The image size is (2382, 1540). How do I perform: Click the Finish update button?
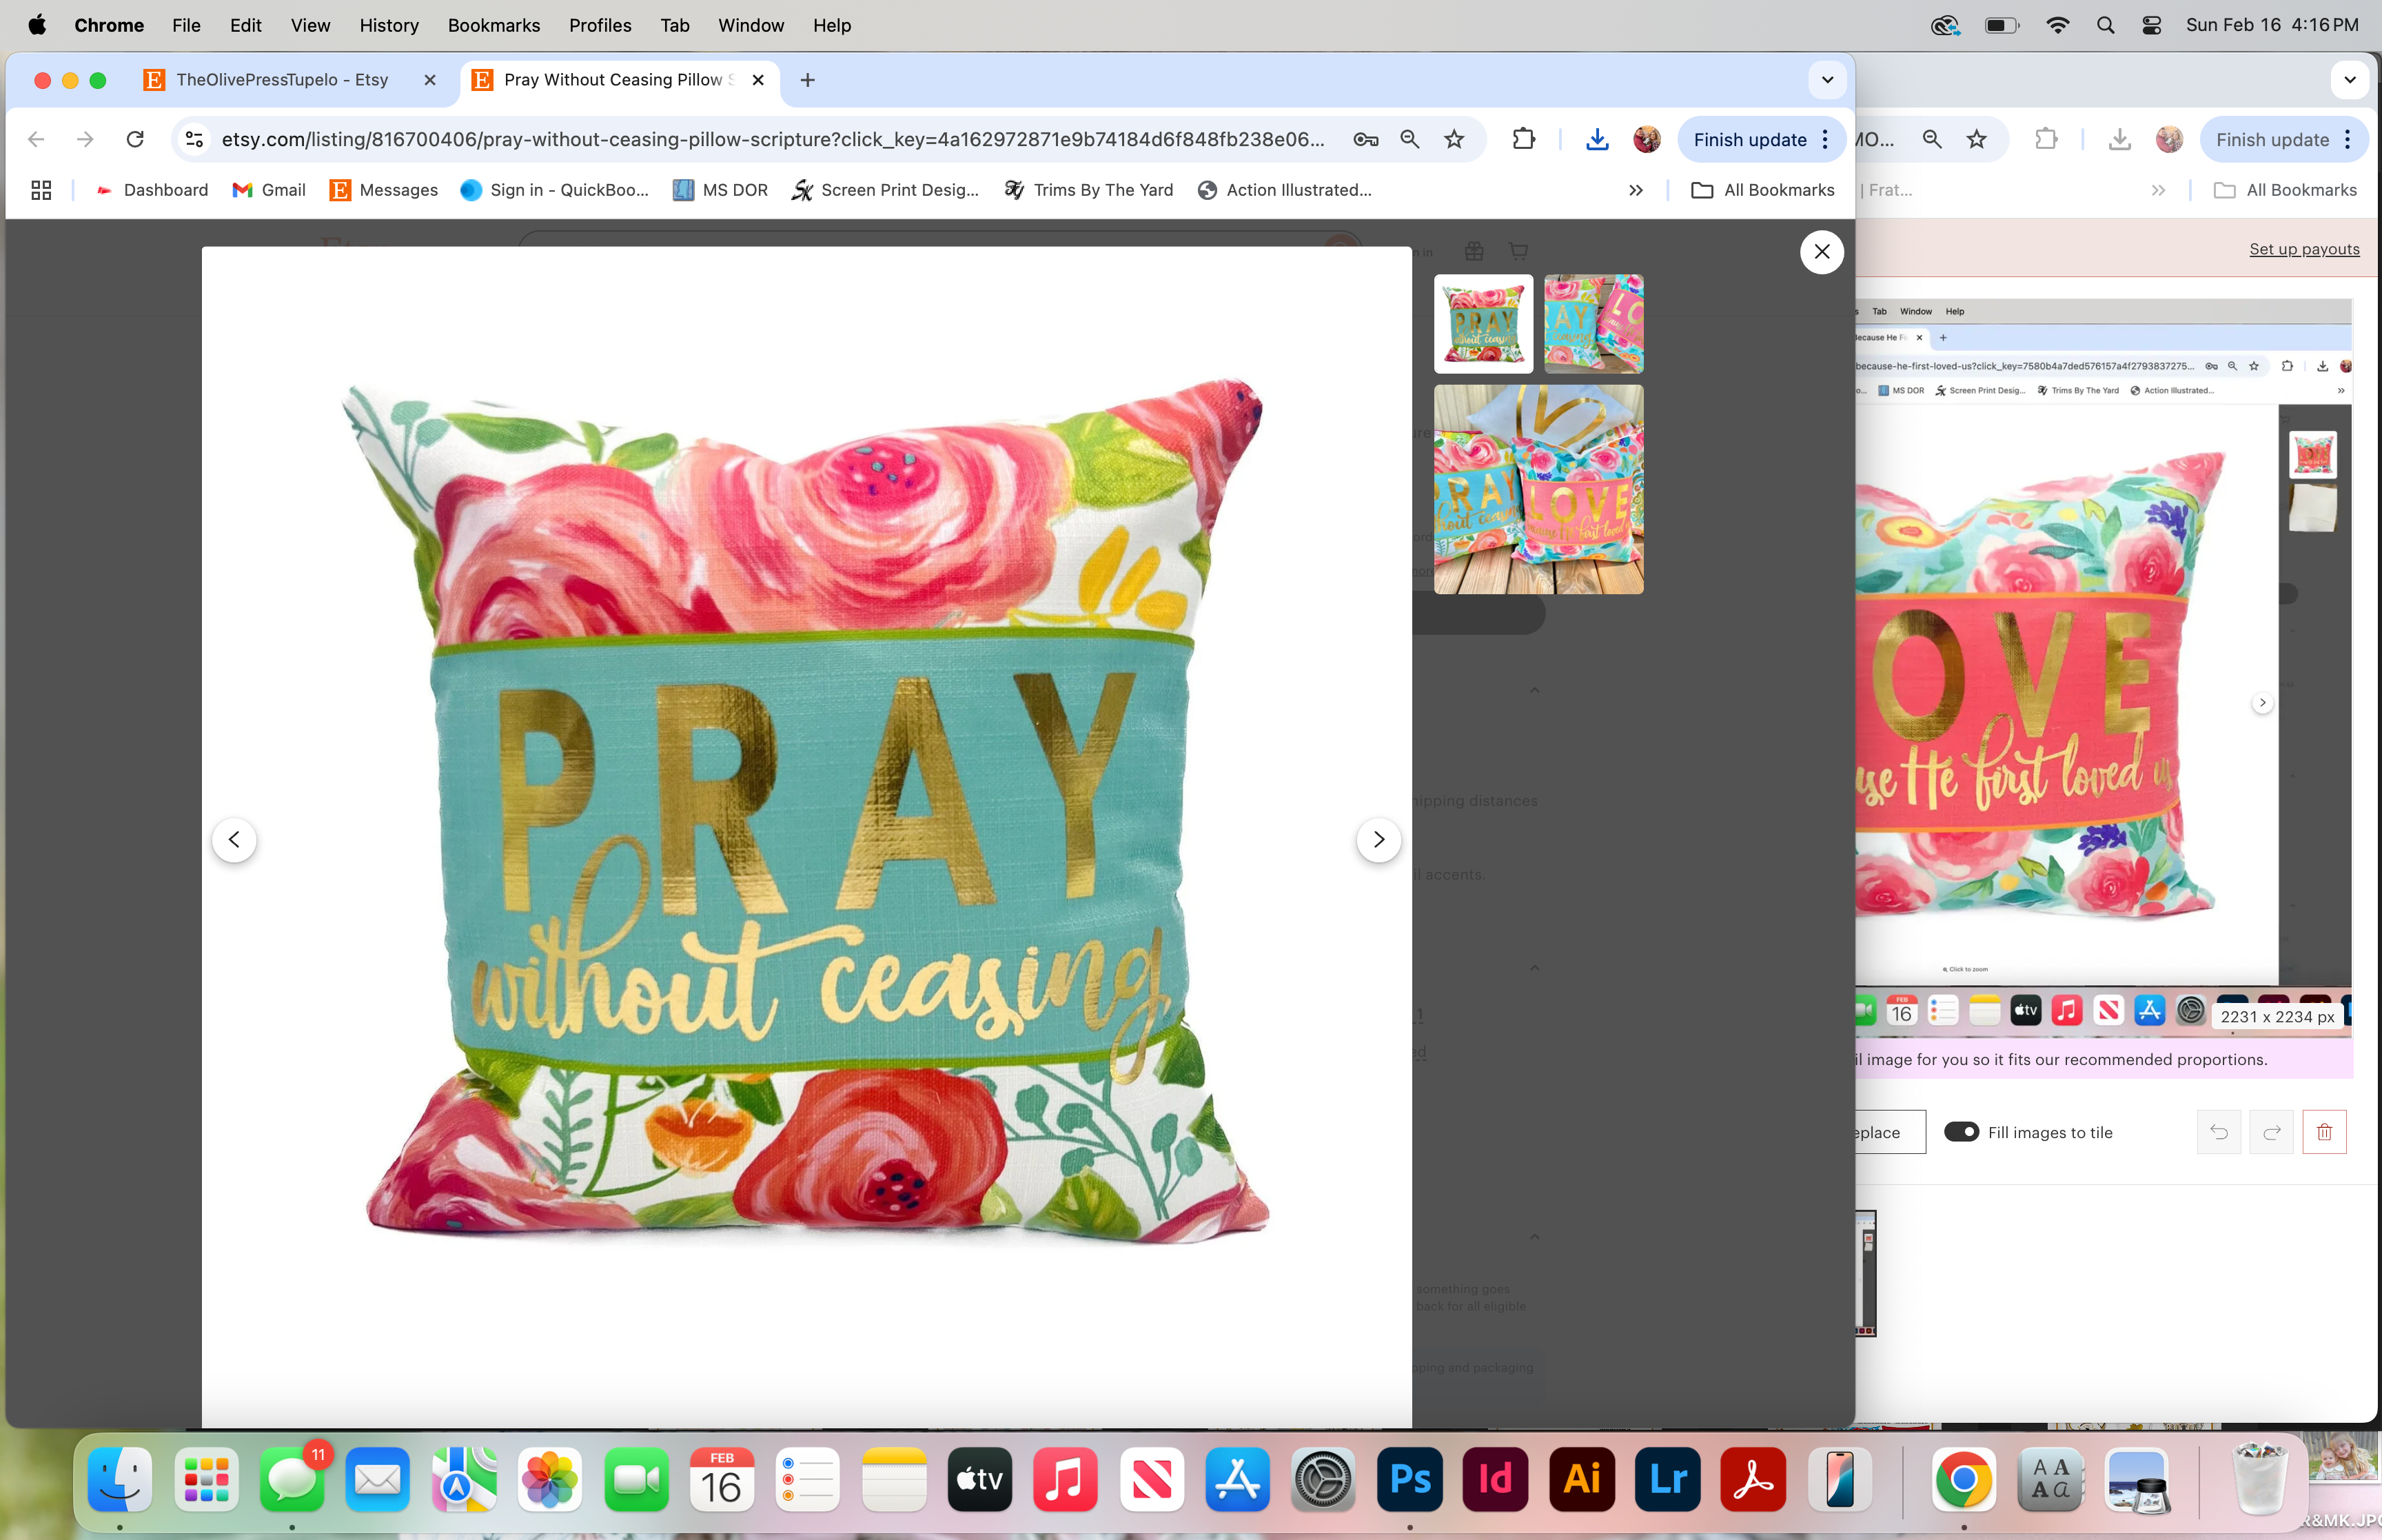coord(1749,139)
